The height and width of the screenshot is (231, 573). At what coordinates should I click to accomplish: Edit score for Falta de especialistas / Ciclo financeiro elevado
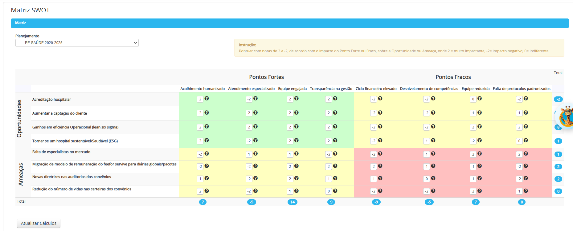[x=374, y=154]
